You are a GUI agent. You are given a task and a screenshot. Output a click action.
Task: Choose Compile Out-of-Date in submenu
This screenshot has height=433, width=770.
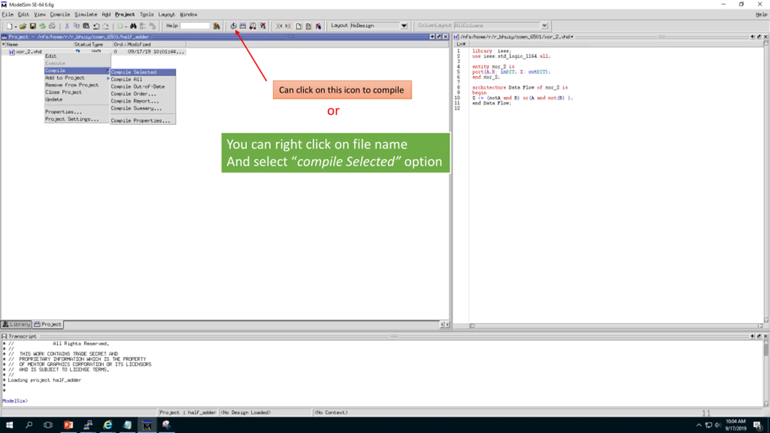click(x=143, y=87)
